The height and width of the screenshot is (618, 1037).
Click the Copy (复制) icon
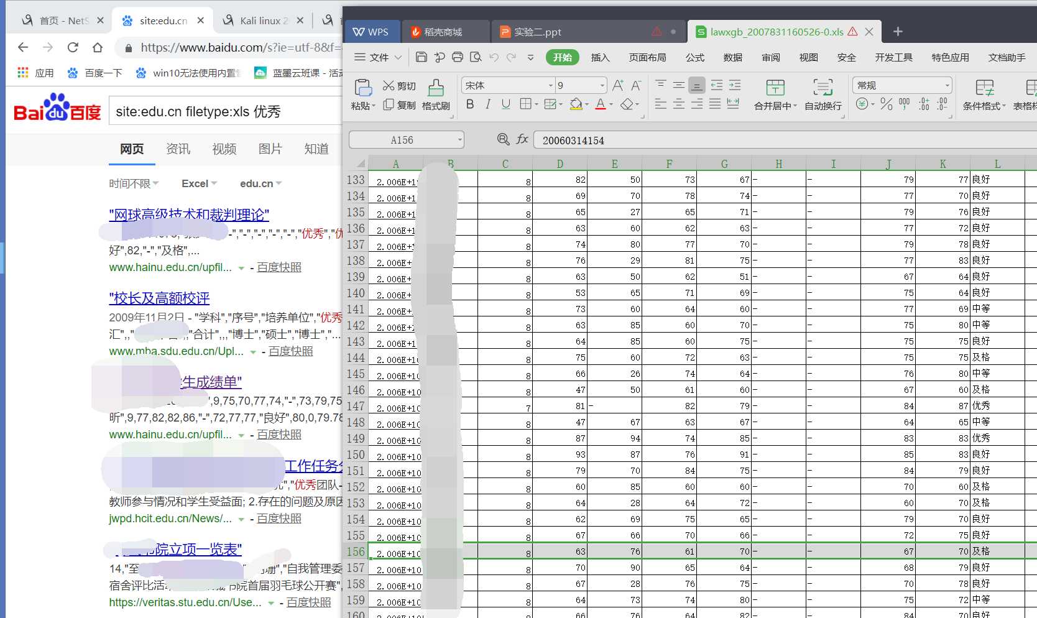pos(389,104)
